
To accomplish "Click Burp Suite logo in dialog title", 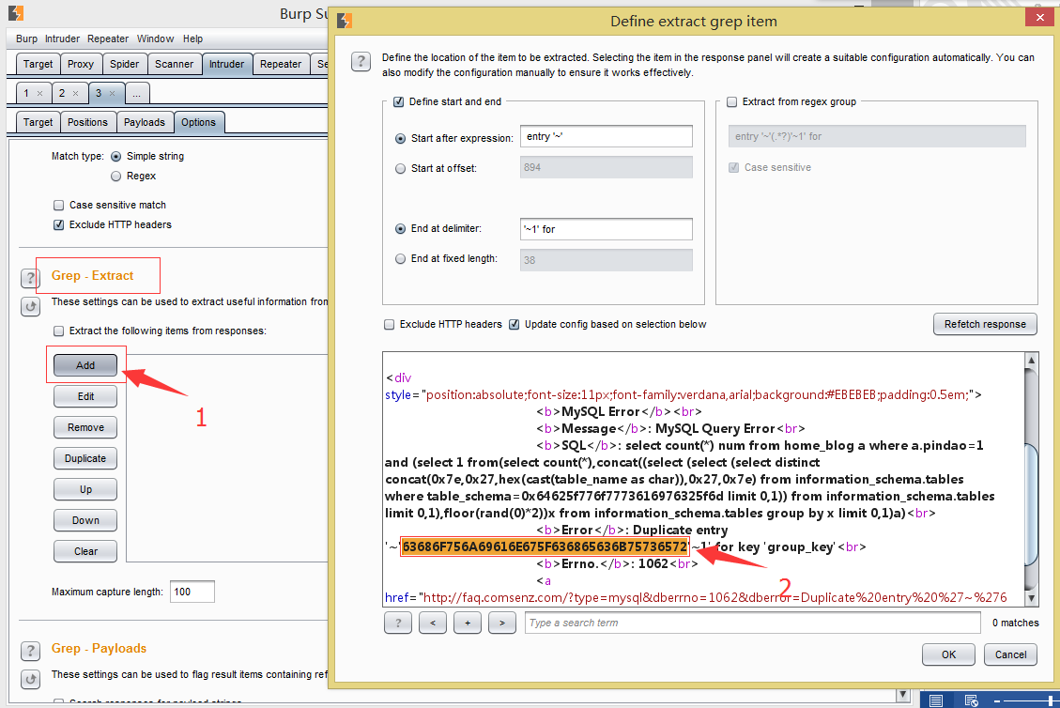I will [x=344, y=21].
